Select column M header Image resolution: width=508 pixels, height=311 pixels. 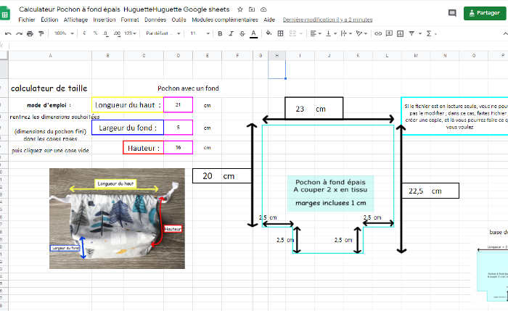(x=416, y=56)
